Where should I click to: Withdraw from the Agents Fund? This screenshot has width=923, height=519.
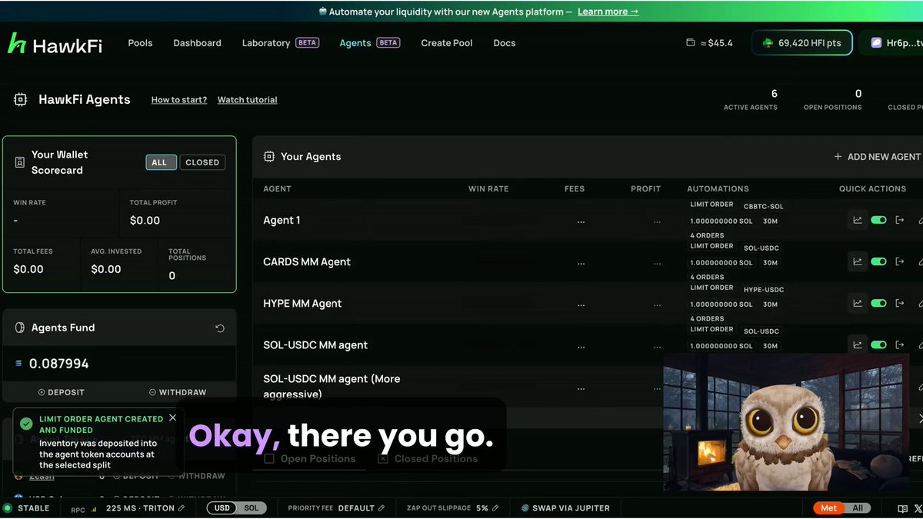click(x=178, y=392)
